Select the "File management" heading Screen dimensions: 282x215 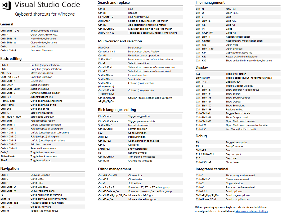tap(209, 2)
